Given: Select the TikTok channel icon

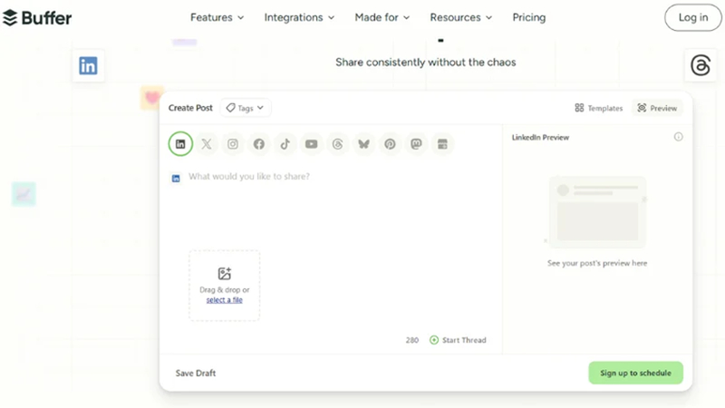Looking at the screenshot, I should [x=285, y=144].
